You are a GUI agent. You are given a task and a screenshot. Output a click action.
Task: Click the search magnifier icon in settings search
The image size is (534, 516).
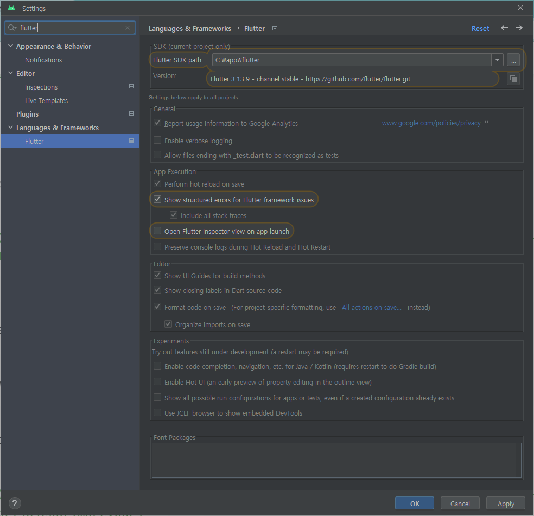pyautogui.click(x=12, y=28)
